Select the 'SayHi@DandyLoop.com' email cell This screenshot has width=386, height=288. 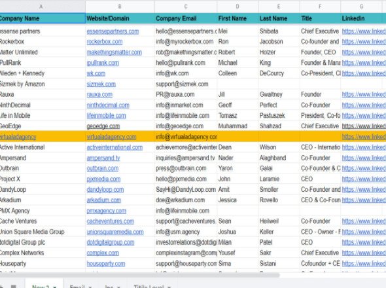click(186, 189)
